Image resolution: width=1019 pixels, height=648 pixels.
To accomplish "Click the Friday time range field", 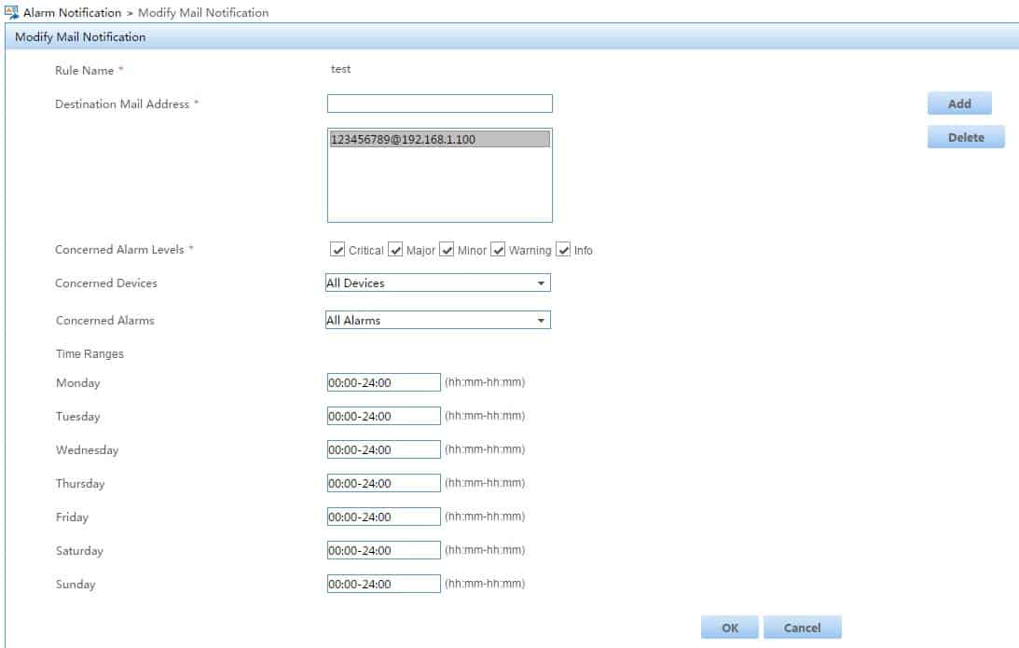I will point(383,517).
